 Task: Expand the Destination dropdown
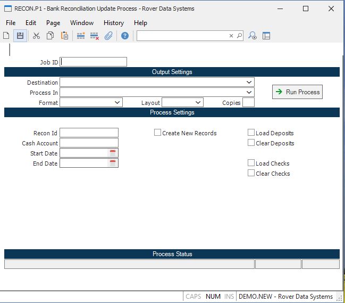tap(249, 83)
